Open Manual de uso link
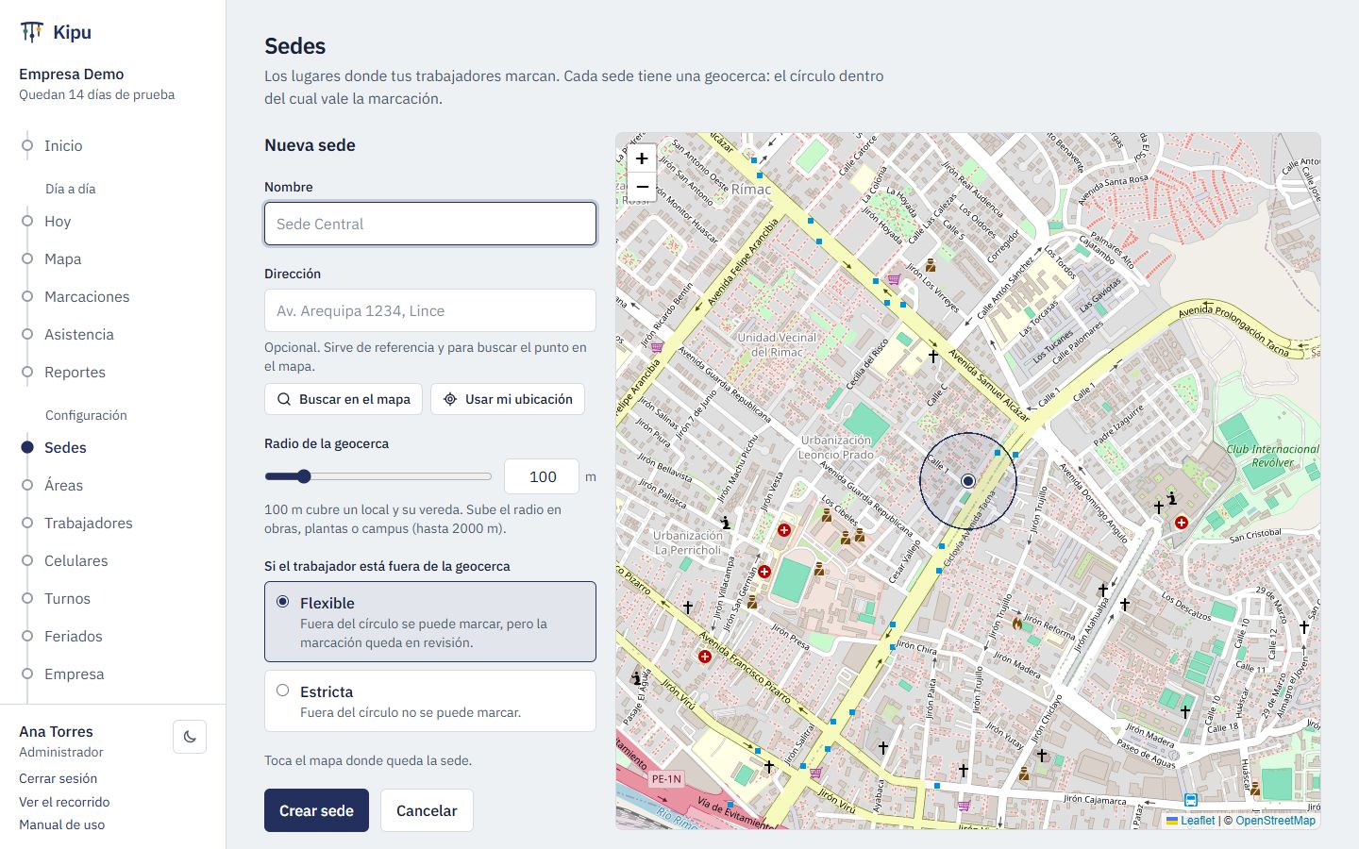Image resolution: width=1359 pixels, height=849 pixels. click(61, 824)
